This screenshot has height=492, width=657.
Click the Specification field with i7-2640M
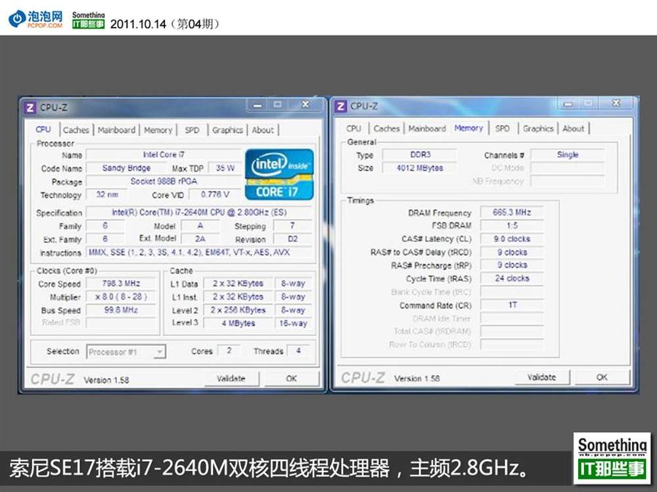coord(199,213)
